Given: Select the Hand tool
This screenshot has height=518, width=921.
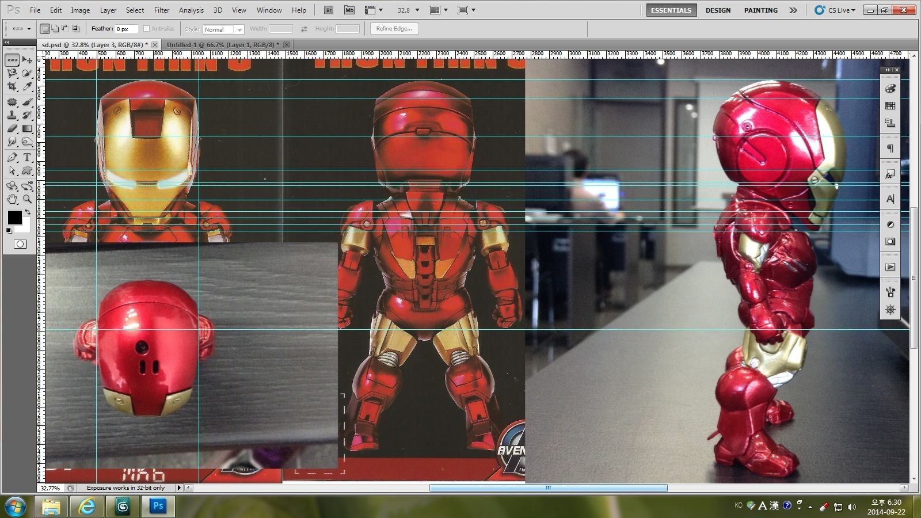Looking at the screenshot, I should 12,199.
